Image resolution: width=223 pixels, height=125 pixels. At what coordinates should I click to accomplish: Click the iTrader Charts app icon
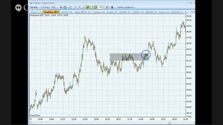[31, 3]
